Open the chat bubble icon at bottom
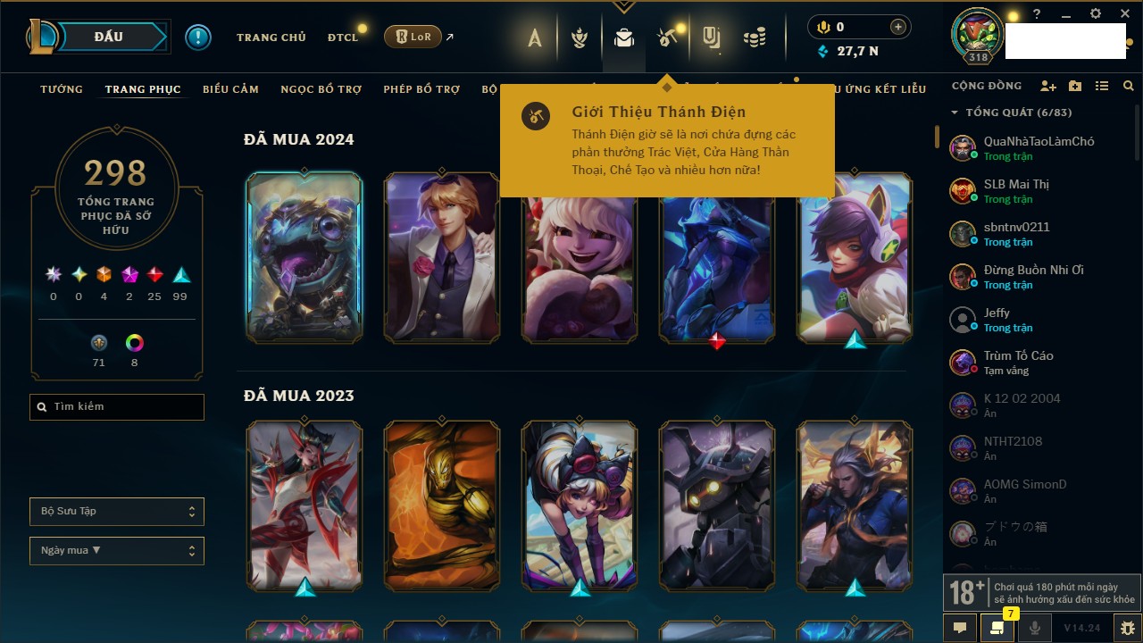1143x643 pixels. point(960,628)
